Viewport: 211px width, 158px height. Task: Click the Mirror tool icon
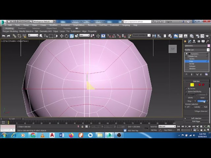[154, 36]
